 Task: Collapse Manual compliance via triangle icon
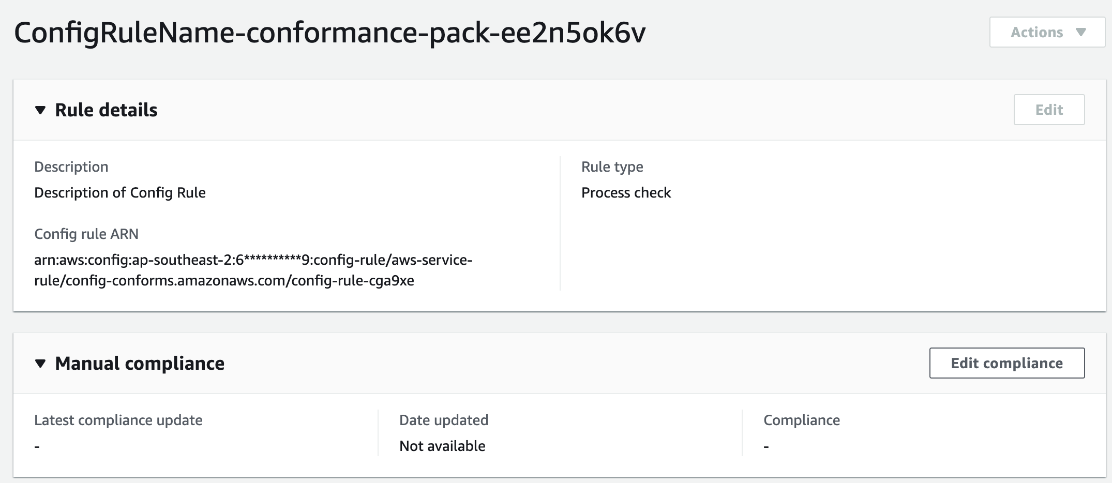40,364
